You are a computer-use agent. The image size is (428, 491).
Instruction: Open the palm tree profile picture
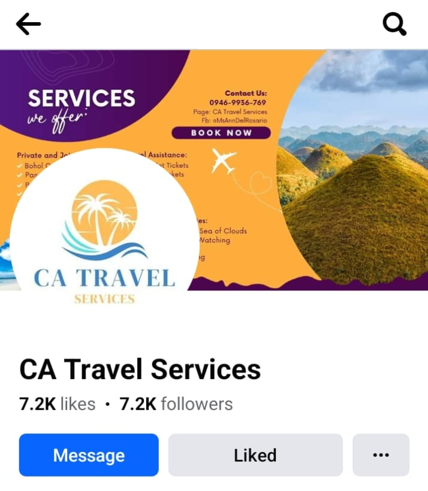104,232
